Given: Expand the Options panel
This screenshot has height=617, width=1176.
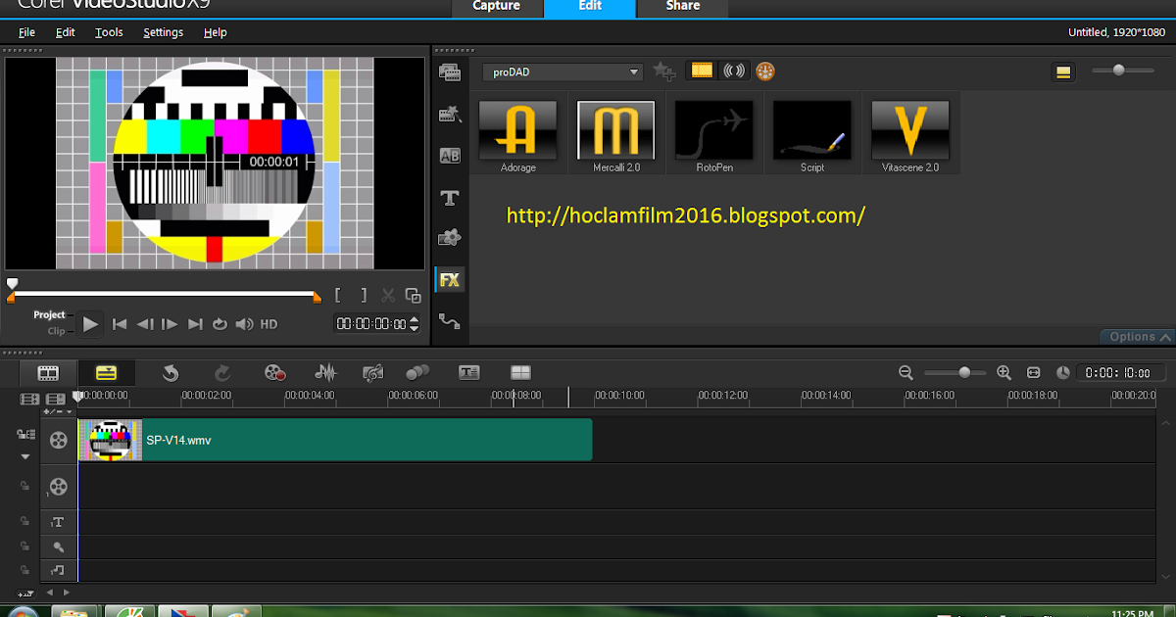Looking at the screenshot, I should [x=1139, y=336].
